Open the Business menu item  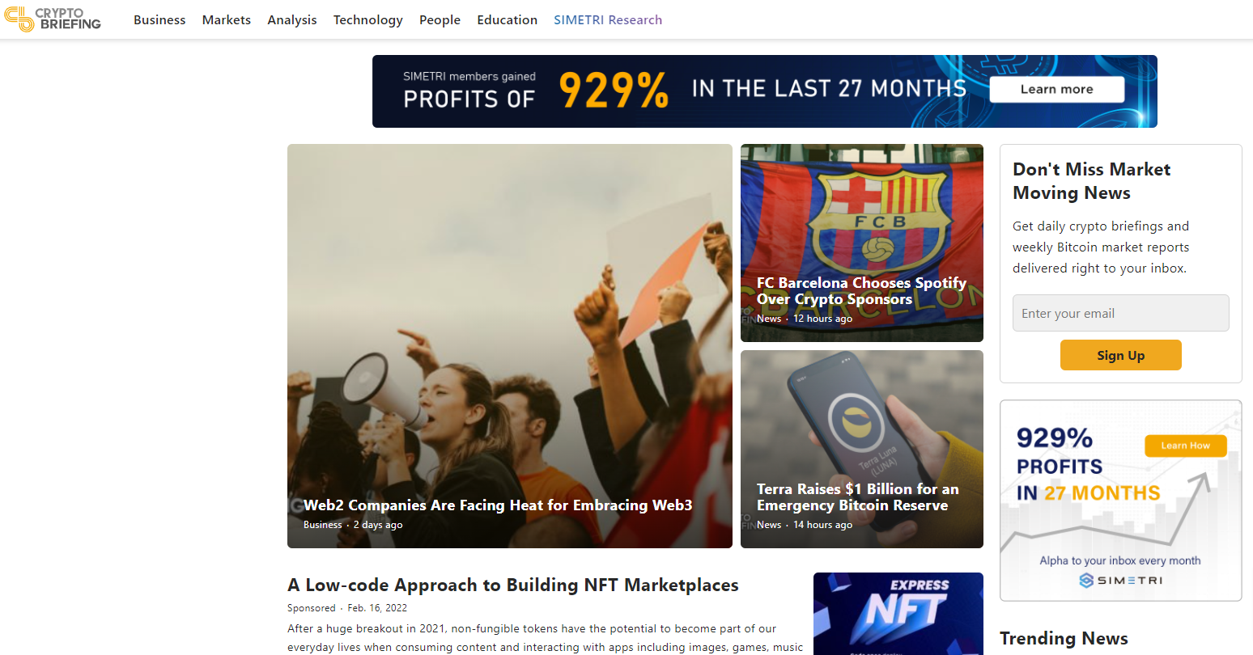pyautogui.click(x=159, y=19)
